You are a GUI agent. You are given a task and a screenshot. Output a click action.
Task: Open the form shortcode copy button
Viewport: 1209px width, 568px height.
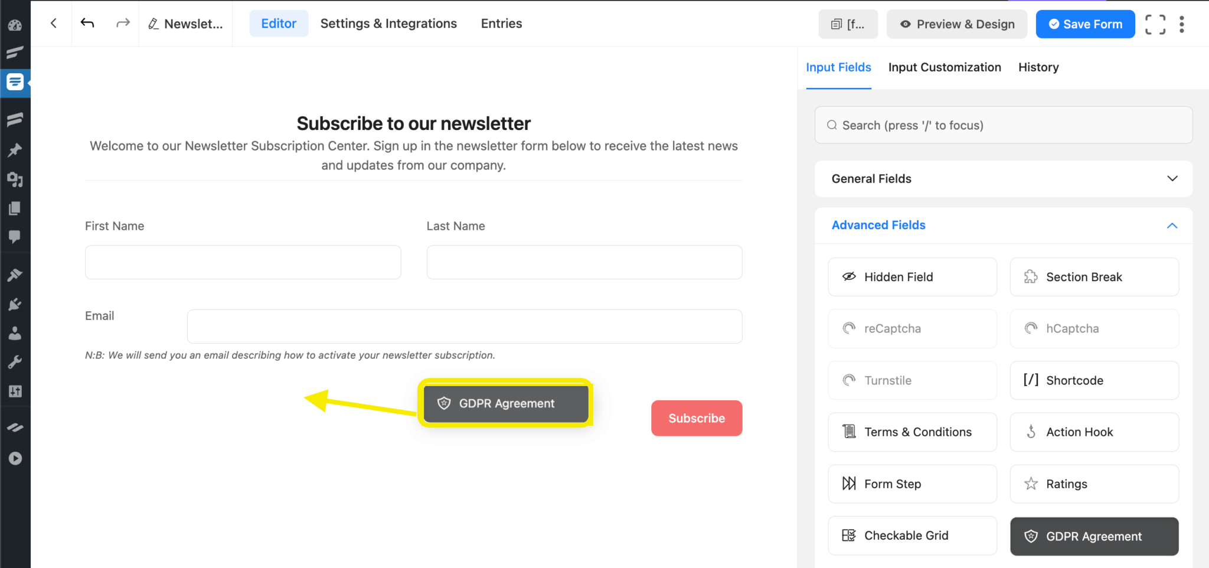(x=848, y=24)
